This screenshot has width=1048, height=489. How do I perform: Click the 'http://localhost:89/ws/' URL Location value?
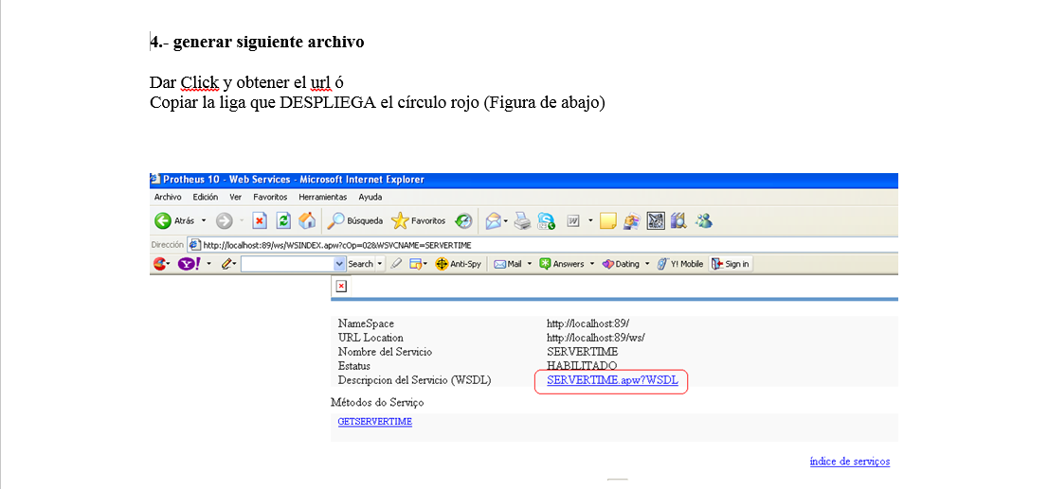[x=595, y=338]
